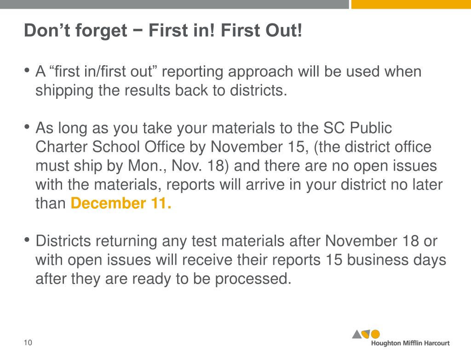Click the 'Mon., Nov. 18' text
This screenshot has width=471, height=353.
[x=176, y=166]
